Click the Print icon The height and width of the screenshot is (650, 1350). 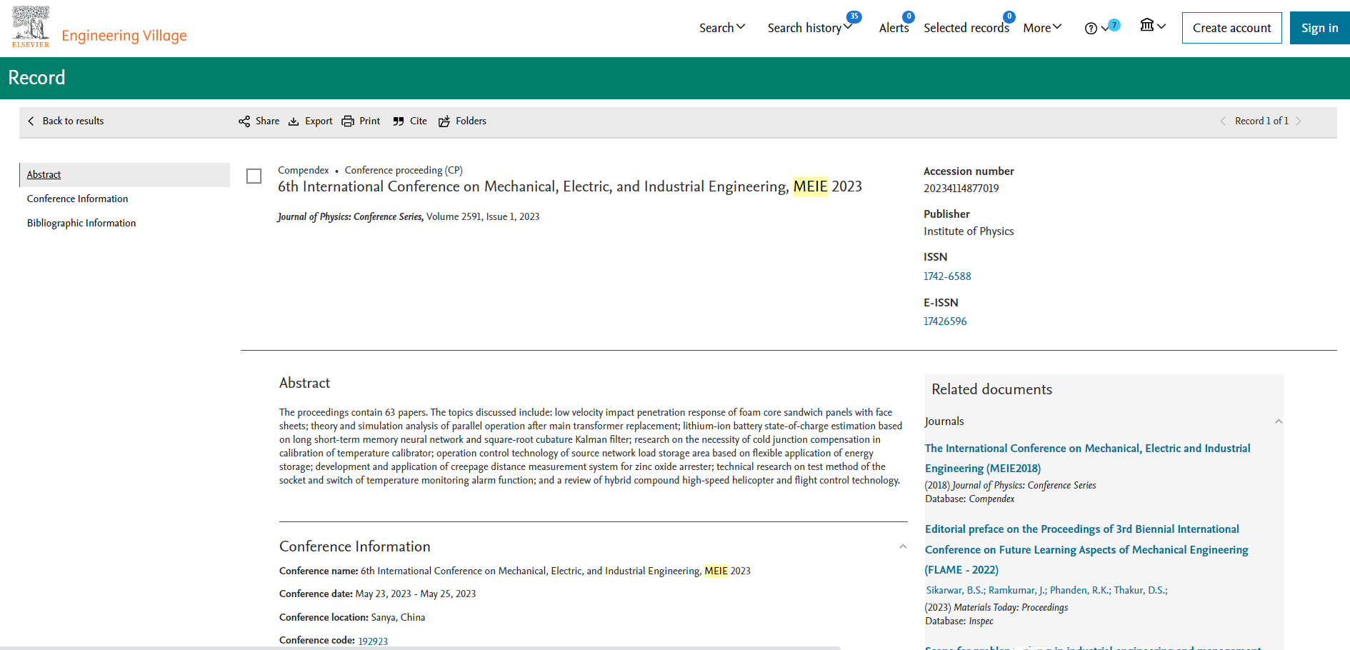tap(348, 121)
